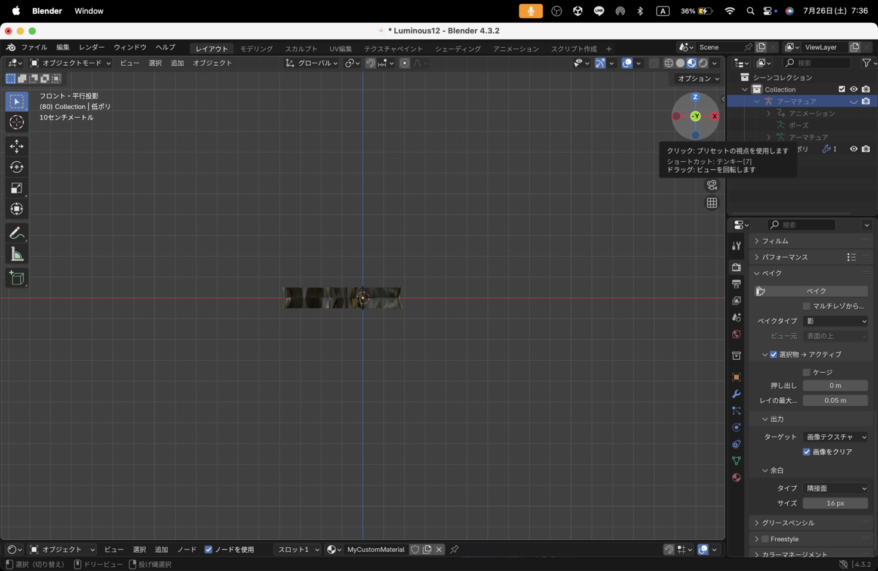Open the ファイル menu
The height and width of the screenshot is (571, 878).
[x=34, y=48]
